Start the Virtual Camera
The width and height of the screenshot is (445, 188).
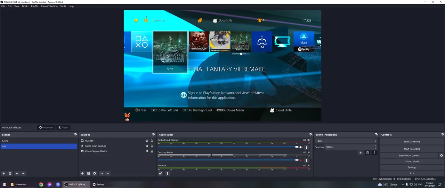coord(409,156)
